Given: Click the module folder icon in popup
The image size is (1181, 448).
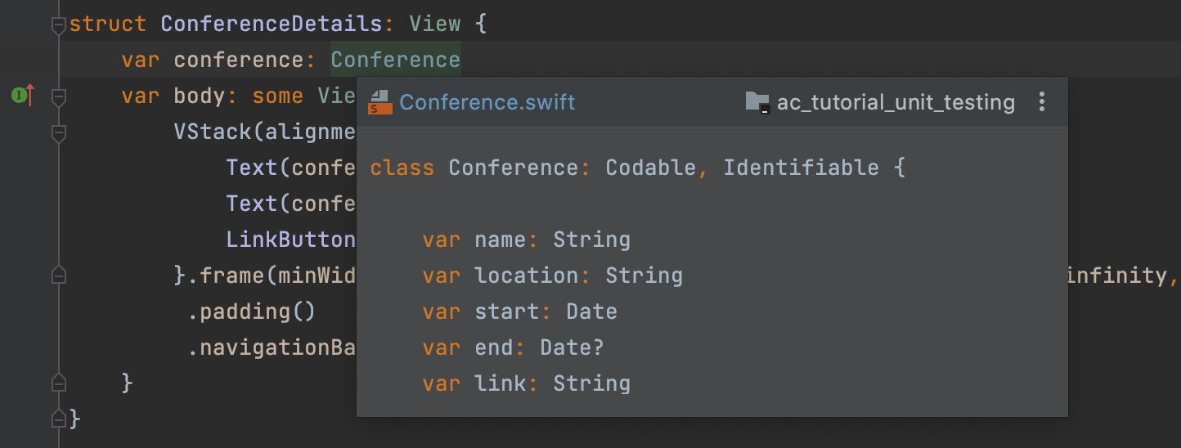Looking at the screenshot, I should pos(758,103).
